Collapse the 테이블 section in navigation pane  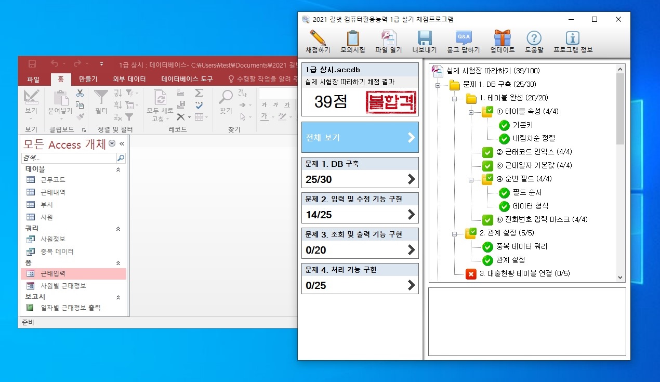(x=118, y=169)
